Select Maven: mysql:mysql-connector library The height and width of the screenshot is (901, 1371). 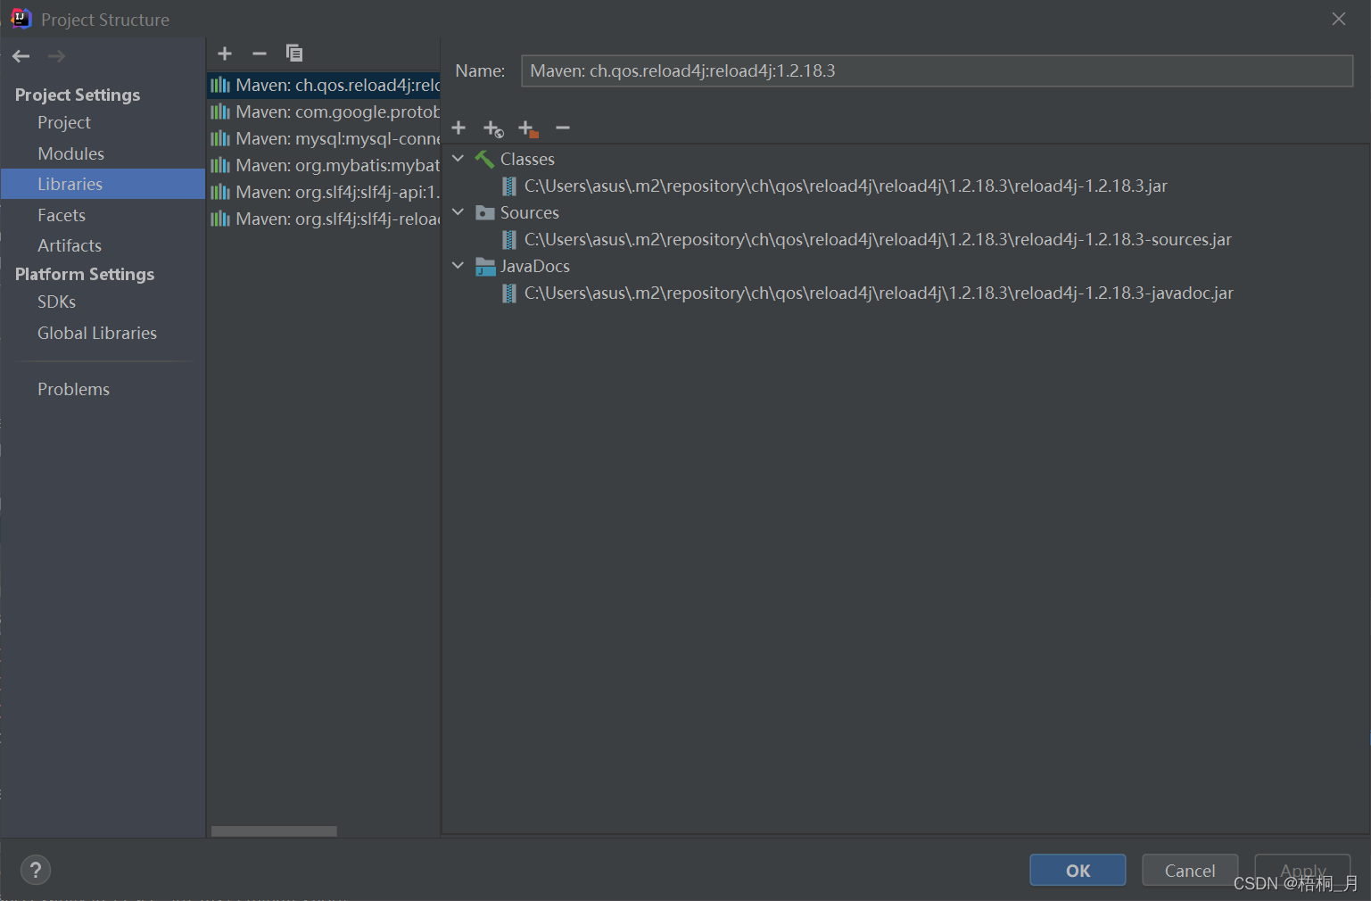coord(324,138)
